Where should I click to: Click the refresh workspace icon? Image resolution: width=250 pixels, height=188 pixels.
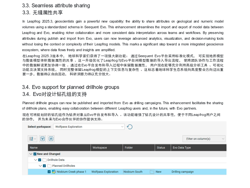pyautogui.click(x=130, y=127)
